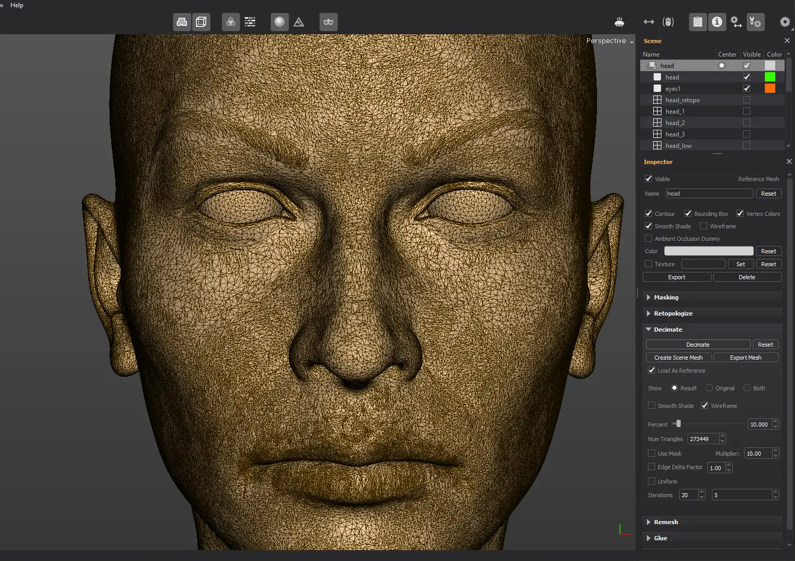Toggle the bounding box cube toolbar icon
Image resolution: width=795 pixels, height=561 pixels.
point(201,22)
